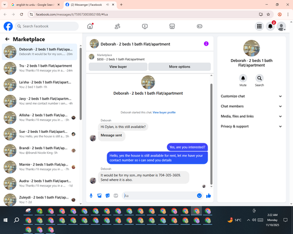
Task: Show hidden system tray icons chevron
Action: (x=248, y=220)
